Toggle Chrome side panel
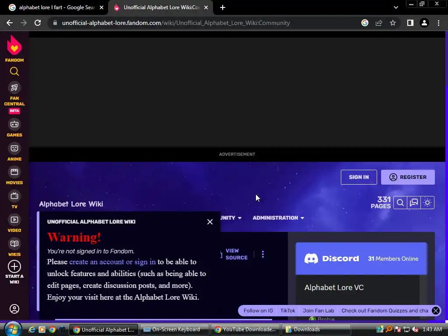Viewport: 448px width, 336px height. pos(410,23)
